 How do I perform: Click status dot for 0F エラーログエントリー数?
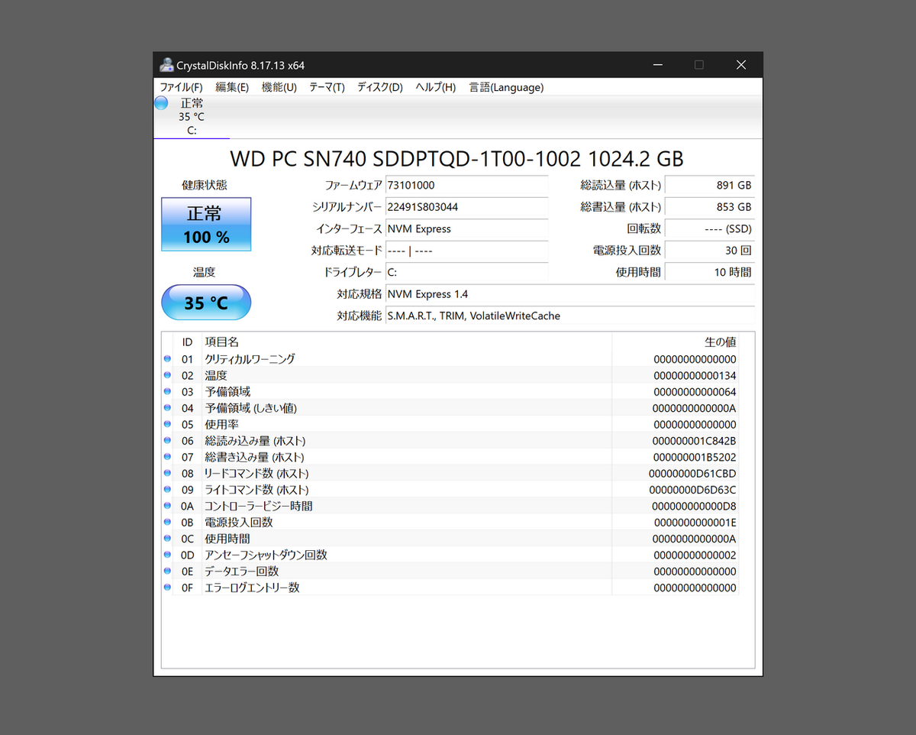(x=167, y=588)
